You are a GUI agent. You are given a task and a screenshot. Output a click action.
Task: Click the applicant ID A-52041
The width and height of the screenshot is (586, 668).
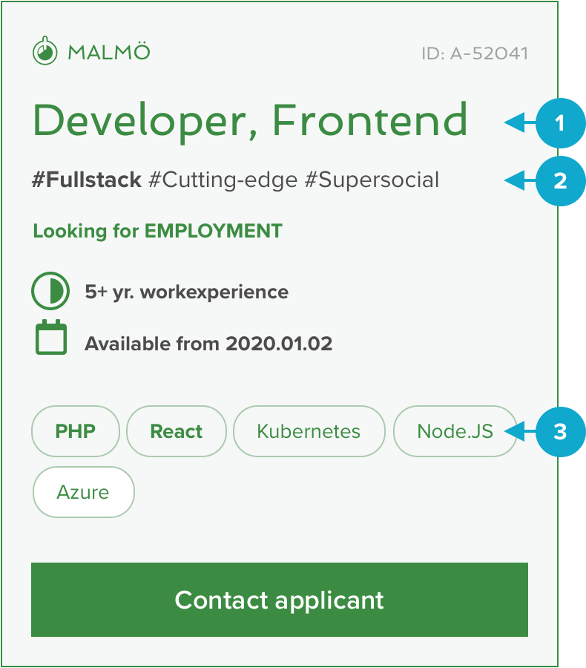click(475, 53)
